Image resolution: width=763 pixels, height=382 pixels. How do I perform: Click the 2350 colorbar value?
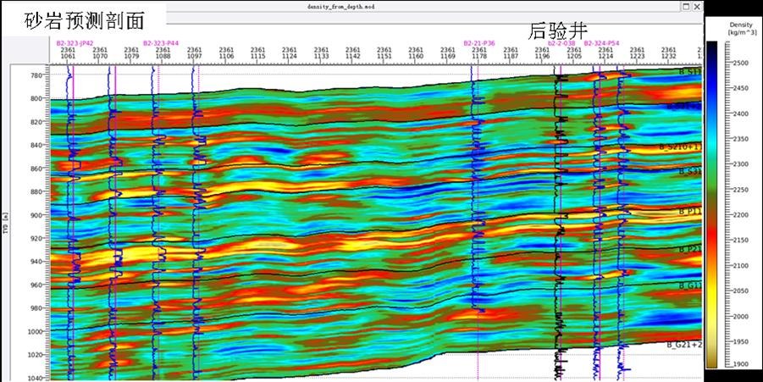(742, 139)
